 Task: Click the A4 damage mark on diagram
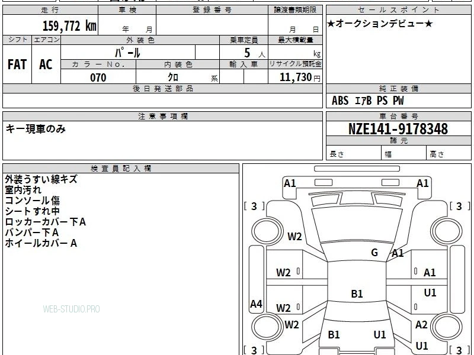[x=256, y=304]
